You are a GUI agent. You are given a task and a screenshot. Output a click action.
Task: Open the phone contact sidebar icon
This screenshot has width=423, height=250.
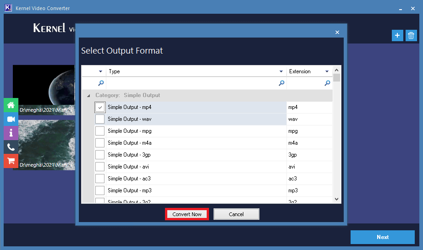click(x=11, y=147)
